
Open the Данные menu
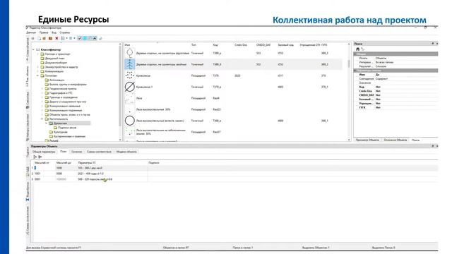[x=31, y=32]
